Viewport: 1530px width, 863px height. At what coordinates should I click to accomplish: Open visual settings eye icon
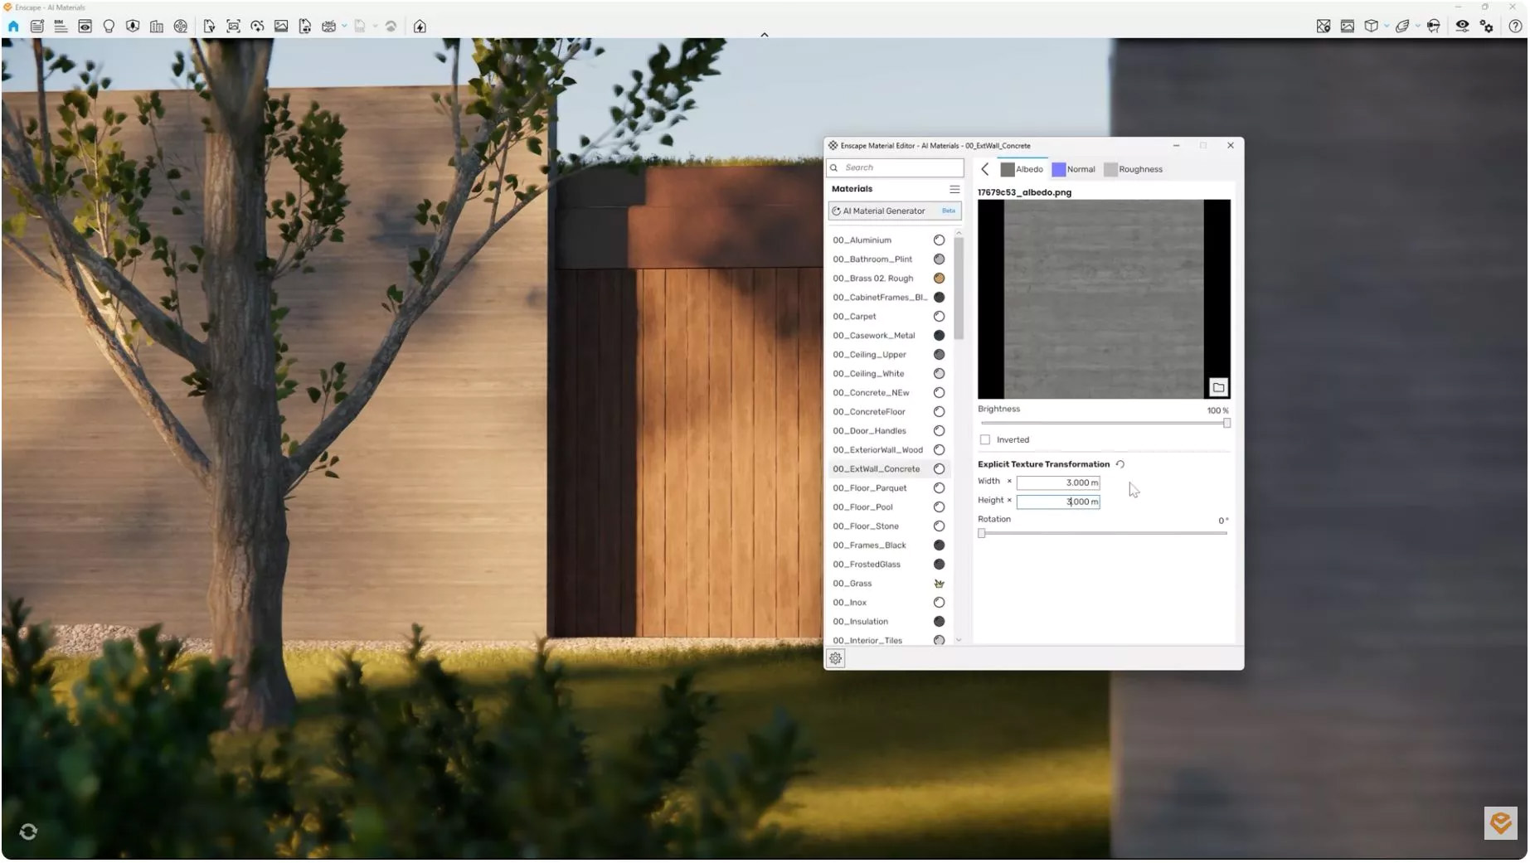[1463, 27]
